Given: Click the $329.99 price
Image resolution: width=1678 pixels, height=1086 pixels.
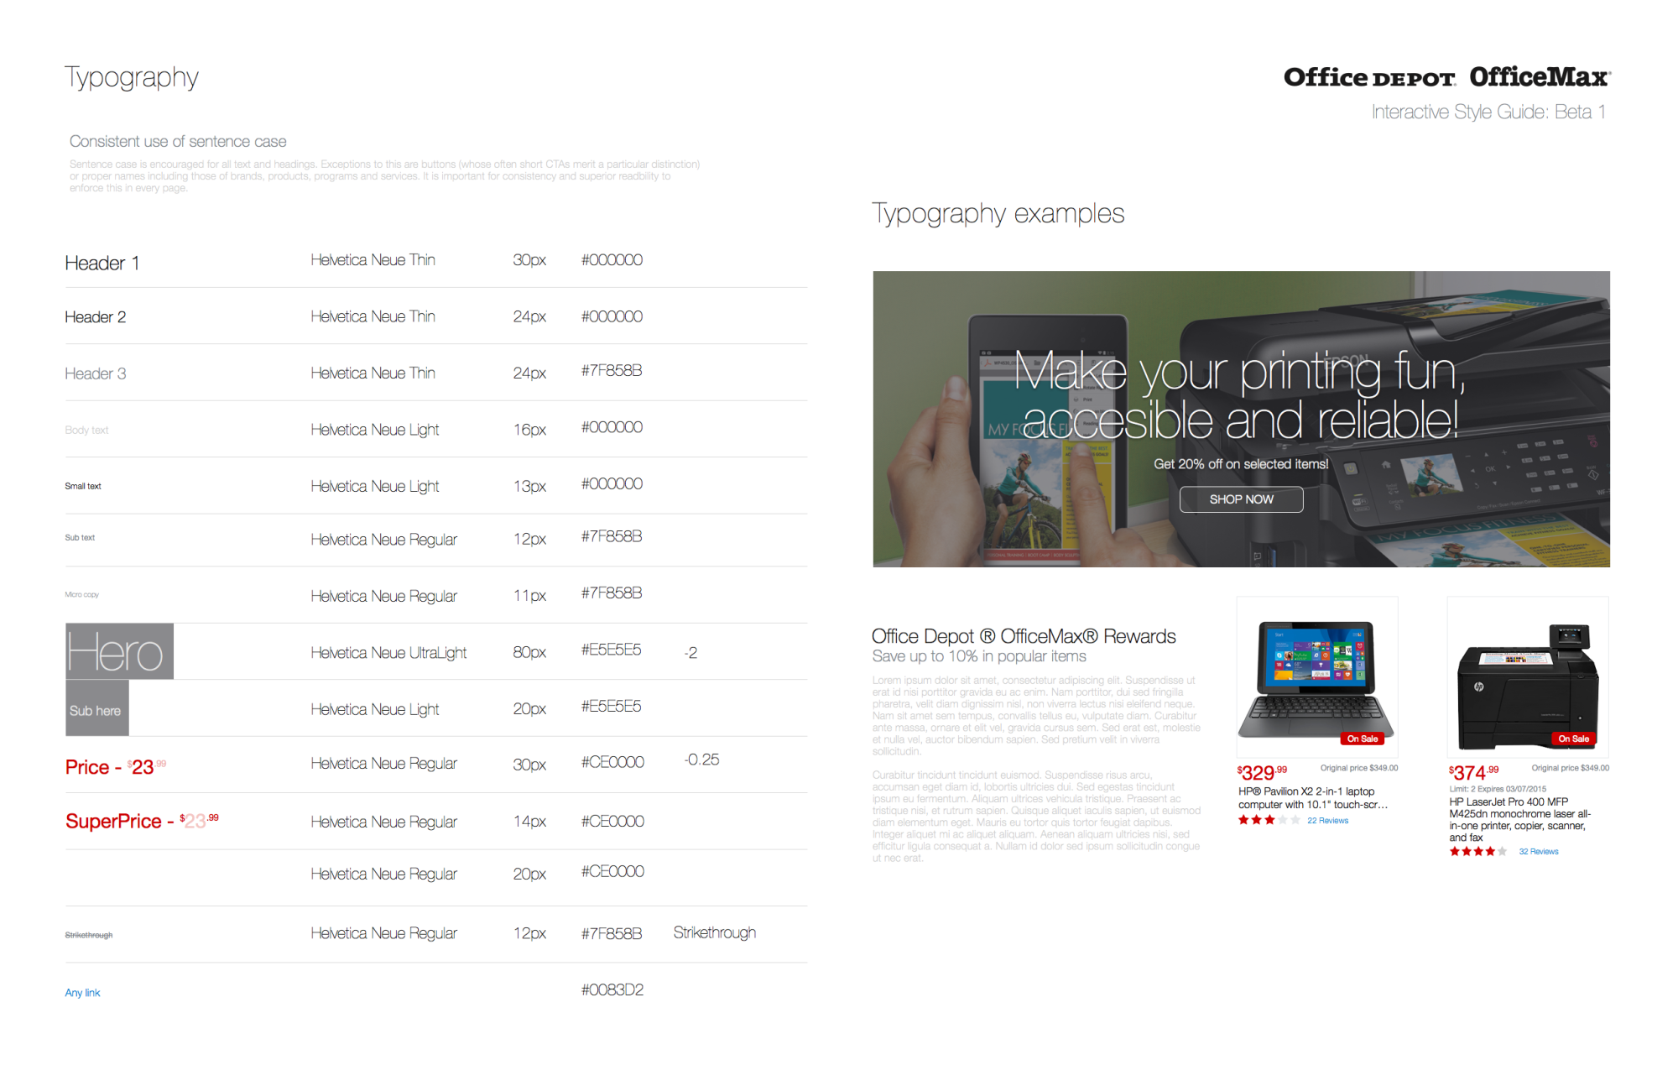Looking at the screenshot, I should tap(1262, 772).
